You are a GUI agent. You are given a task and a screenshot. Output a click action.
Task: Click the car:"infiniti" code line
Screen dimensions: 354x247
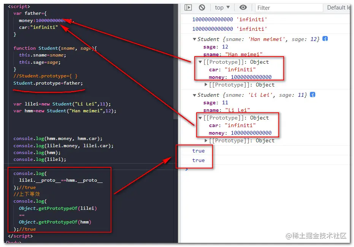38,27
